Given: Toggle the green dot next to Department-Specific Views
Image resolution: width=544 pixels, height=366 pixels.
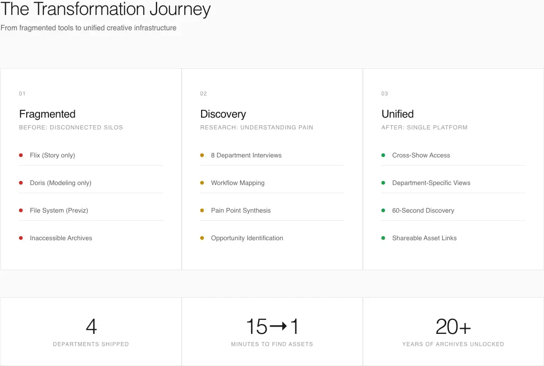Looking at the screenshot, I should click(x=383, y=182).
